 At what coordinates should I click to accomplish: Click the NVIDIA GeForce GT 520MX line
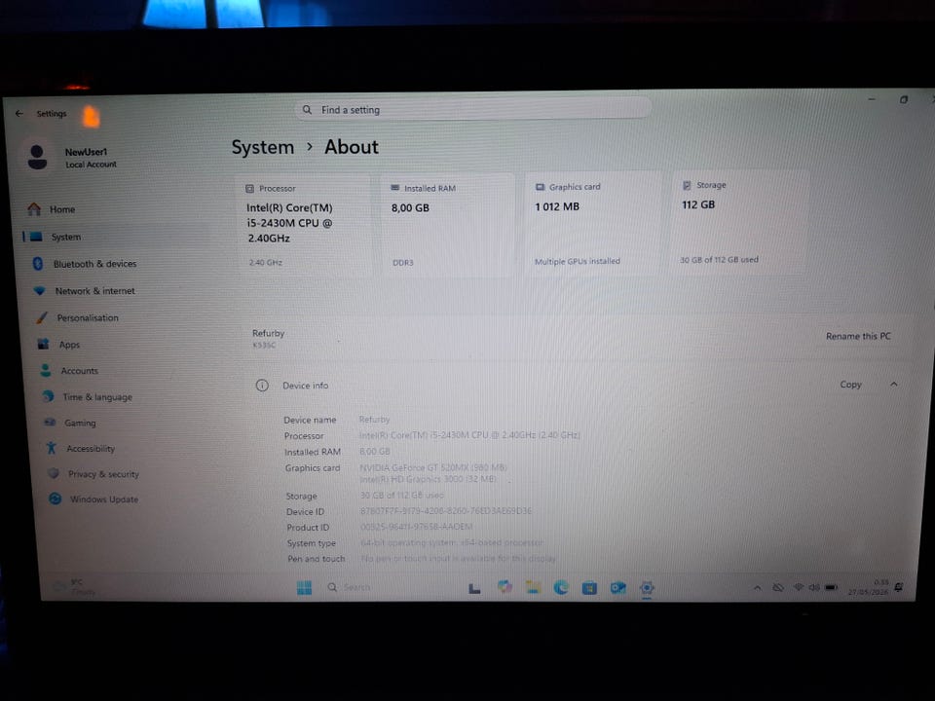tap(432, 468)
